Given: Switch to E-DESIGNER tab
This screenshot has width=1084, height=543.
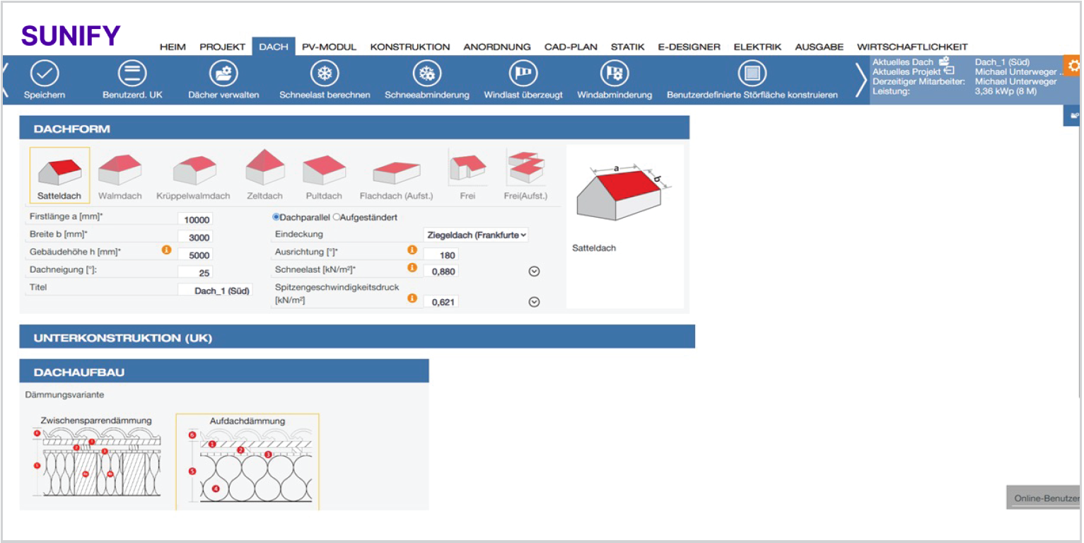Looking at the screenshot, I should [x=689, y=47].
